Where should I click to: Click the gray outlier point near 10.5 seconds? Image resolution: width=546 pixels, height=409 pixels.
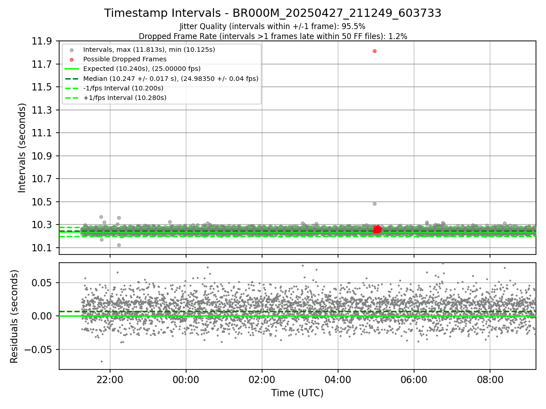point(374,204)
